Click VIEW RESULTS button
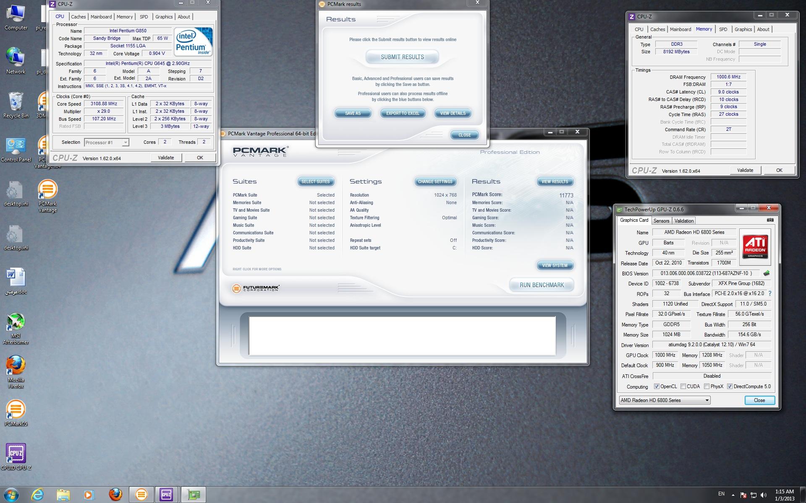 555,181
